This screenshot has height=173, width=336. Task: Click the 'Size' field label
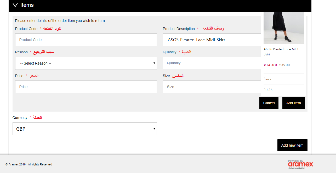pyautogui.click(x=166, y=76)
